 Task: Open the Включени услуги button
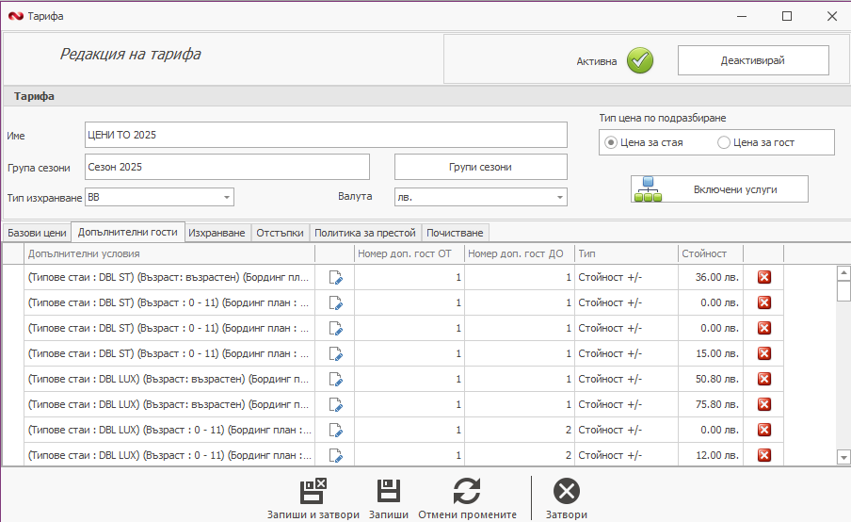pos(719,189)
